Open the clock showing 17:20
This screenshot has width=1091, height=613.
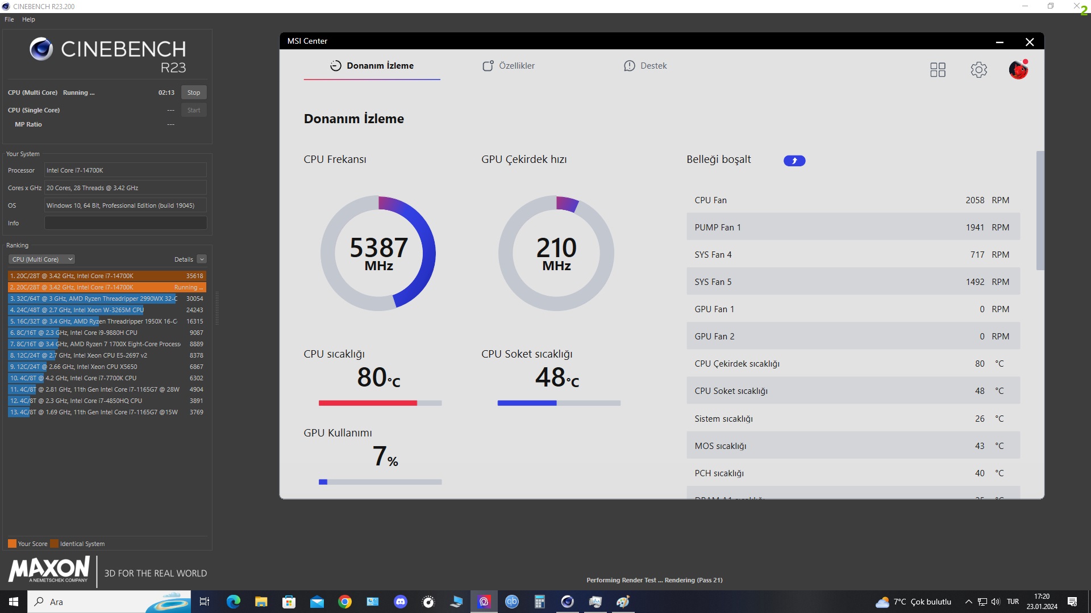pos(1042,602)
